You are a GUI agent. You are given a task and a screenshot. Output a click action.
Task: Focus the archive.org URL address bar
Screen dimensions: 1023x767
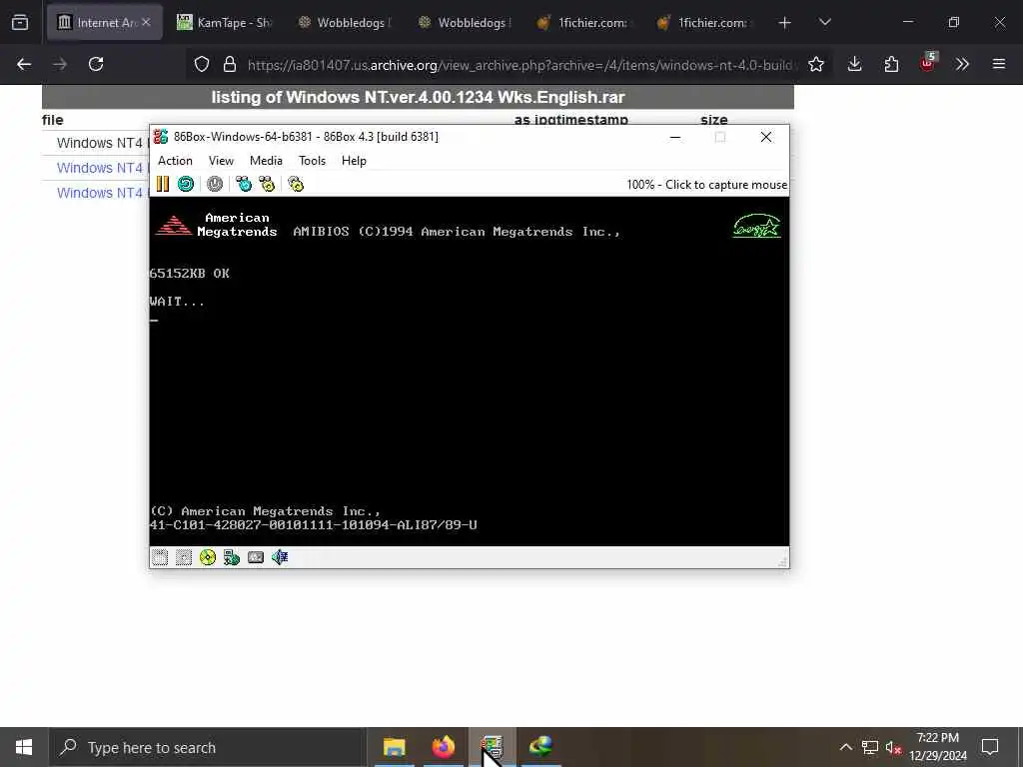click(519, 65)
